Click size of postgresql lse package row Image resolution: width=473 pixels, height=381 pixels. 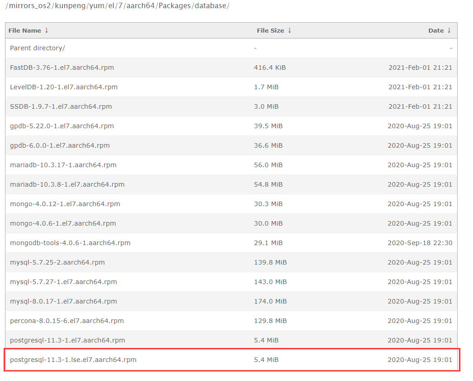click(x=266, y=360)
